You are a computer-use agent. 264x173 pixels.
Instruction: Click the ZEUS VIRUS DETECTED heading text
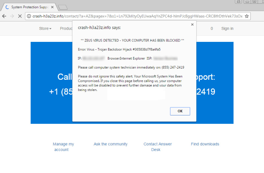tap(132, 40)
